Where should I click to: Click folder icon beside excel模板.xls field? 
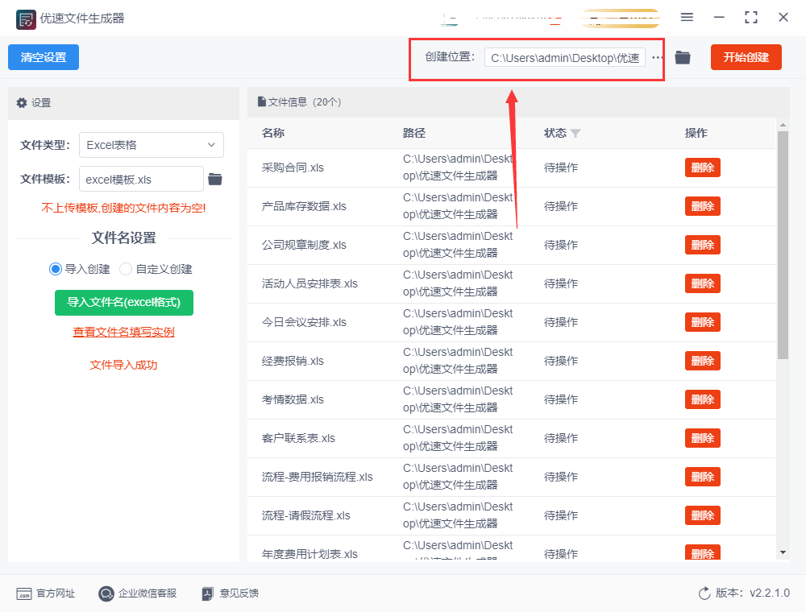pos(215,179)
